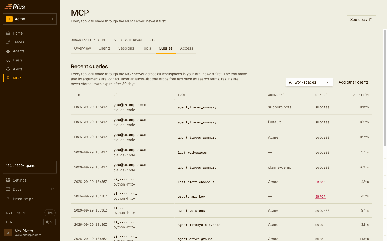The image size is (387, 241).
Task: Toggle the live environment switch
Action: 50,213
